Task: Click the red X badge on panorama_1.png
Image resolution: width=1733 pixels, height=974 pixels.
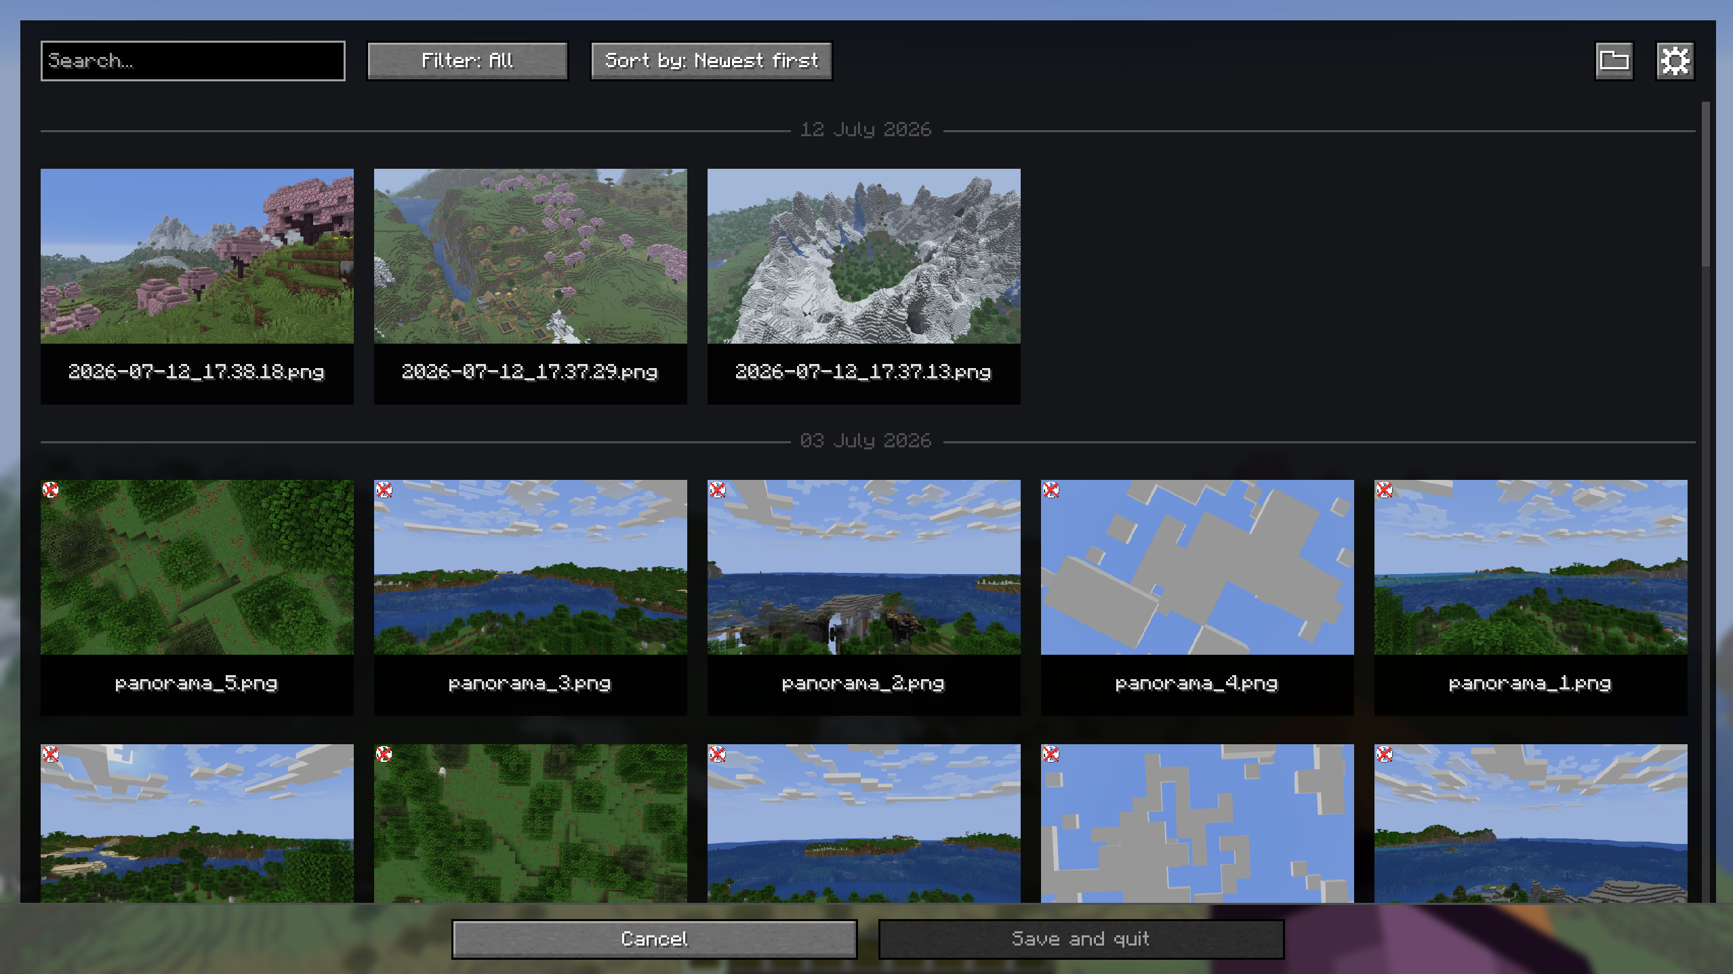Action: (x=1384, y=489)
